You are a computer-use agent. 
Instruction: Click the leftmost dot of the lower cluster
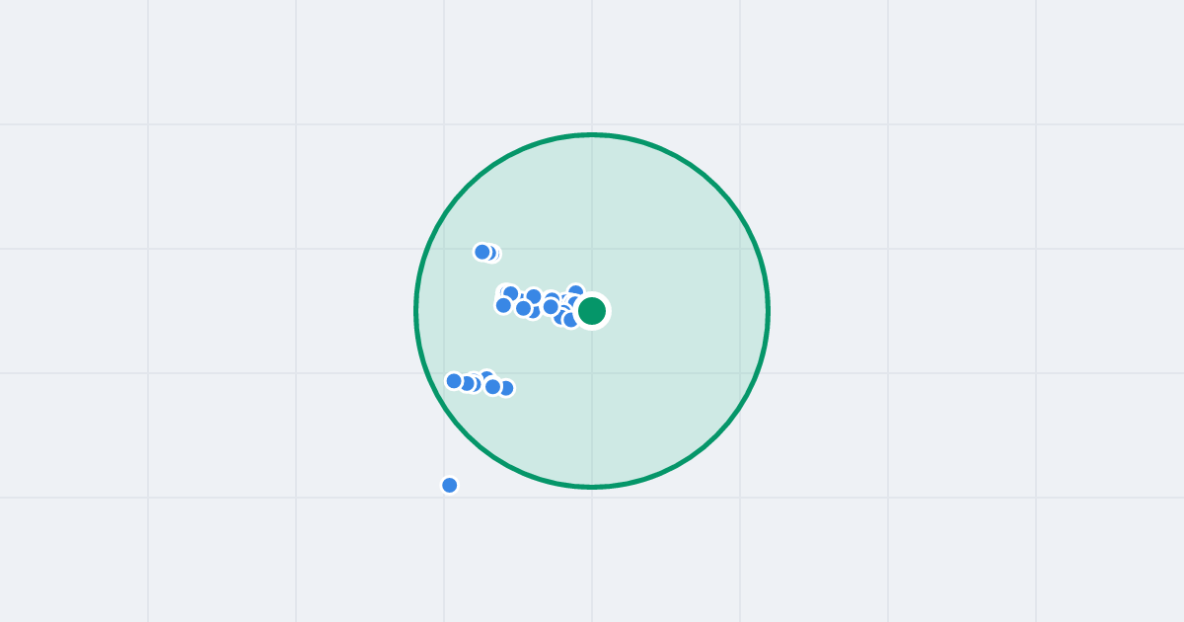pos(454,381)
